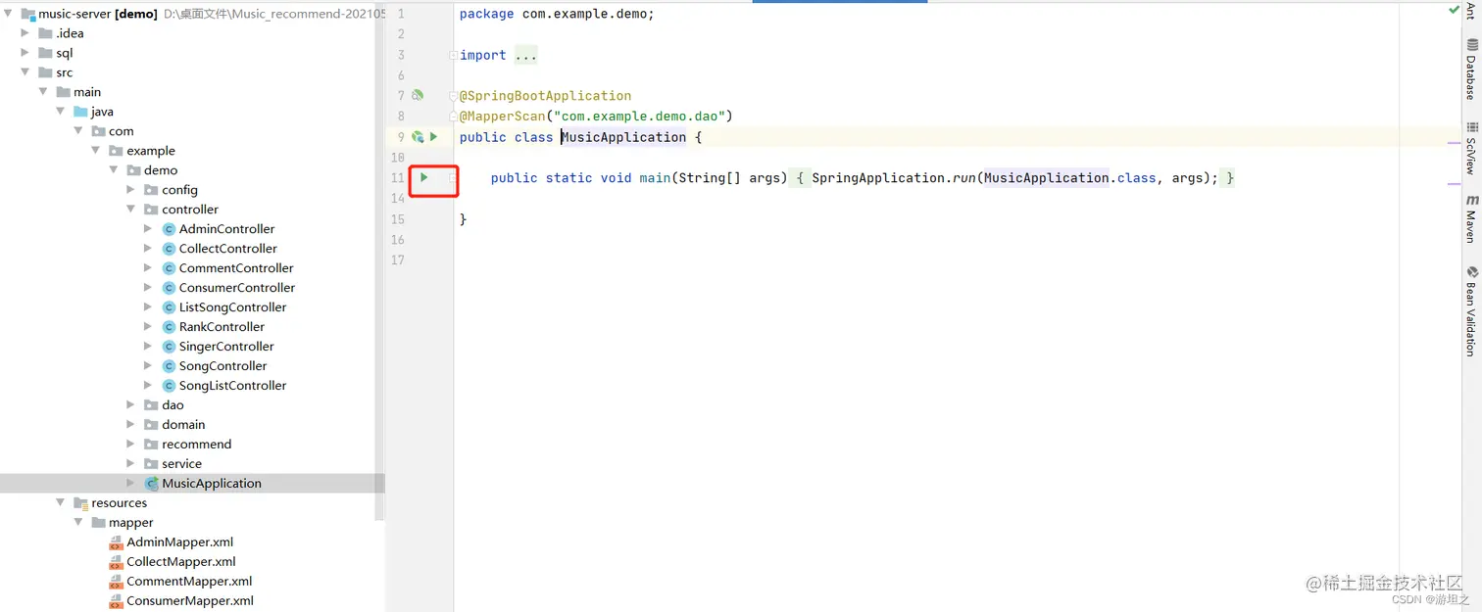The width and height of the screenshot is (1482, 612).
Task: Collapse the demo package
Action: [x=114, y=170]
